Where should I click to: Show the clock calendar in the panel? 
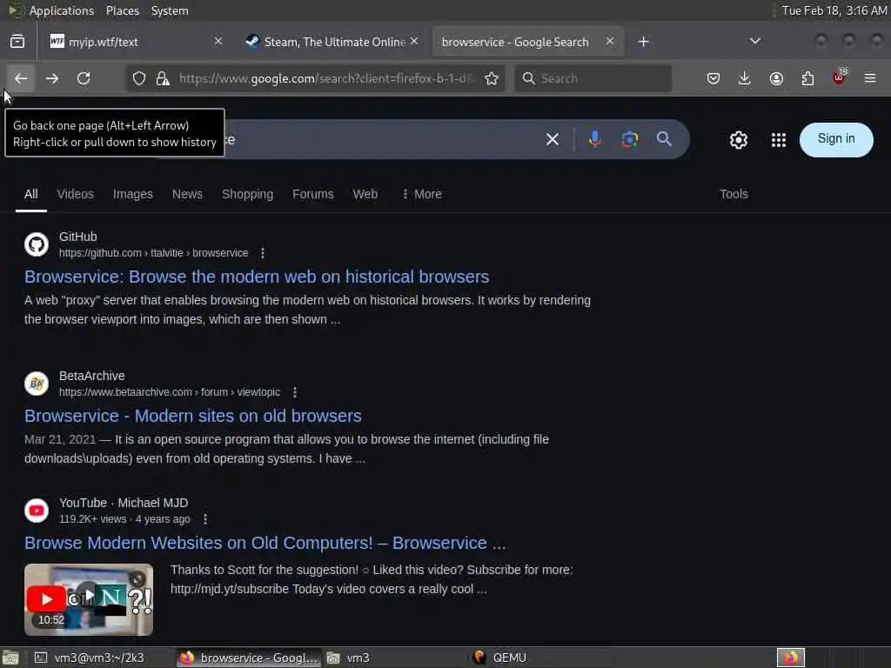click(834, 10)
